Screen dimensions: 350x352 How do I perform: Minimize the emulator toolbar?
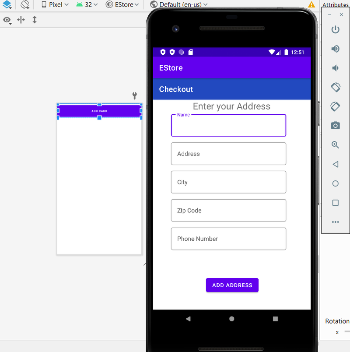pos(329,15)
